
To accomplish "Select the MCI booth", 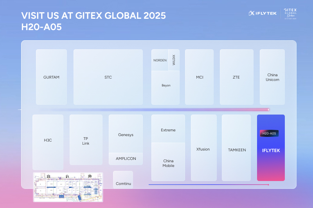I will point(200,77).
